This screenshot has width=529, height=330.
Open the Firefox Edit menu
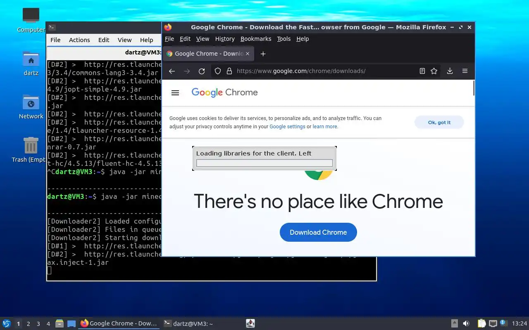coord(185,39)
